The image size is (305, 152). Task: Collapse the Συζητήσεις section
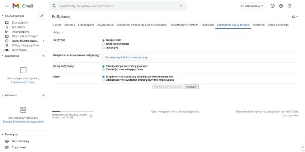[x=3, y=56]
